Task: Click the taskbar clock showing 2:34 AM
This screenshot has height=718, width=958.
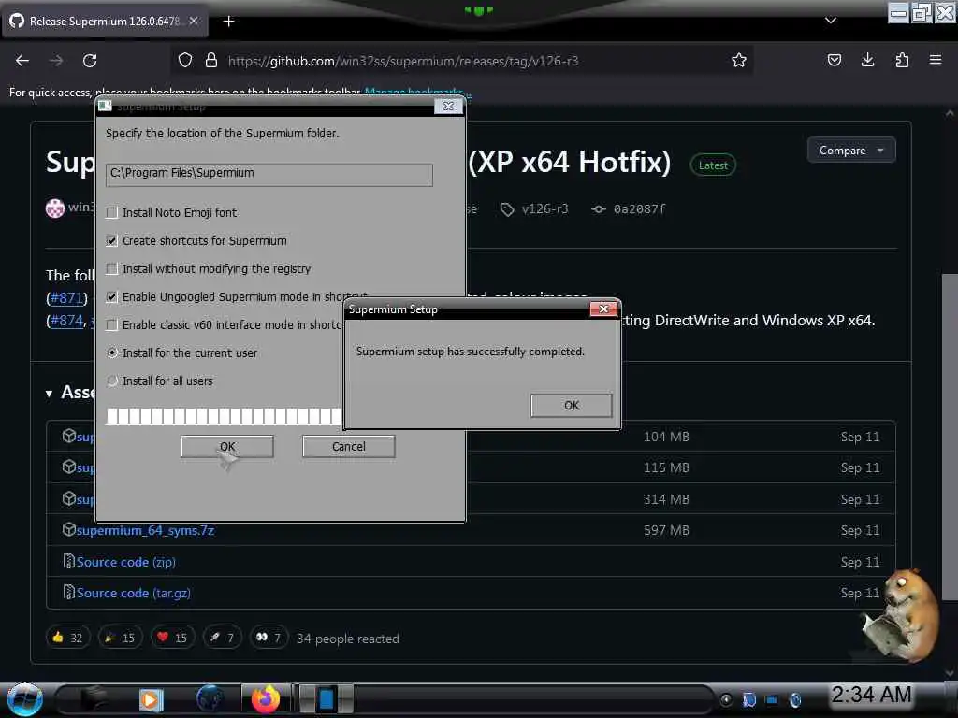Action: click(x=871, y=695)
